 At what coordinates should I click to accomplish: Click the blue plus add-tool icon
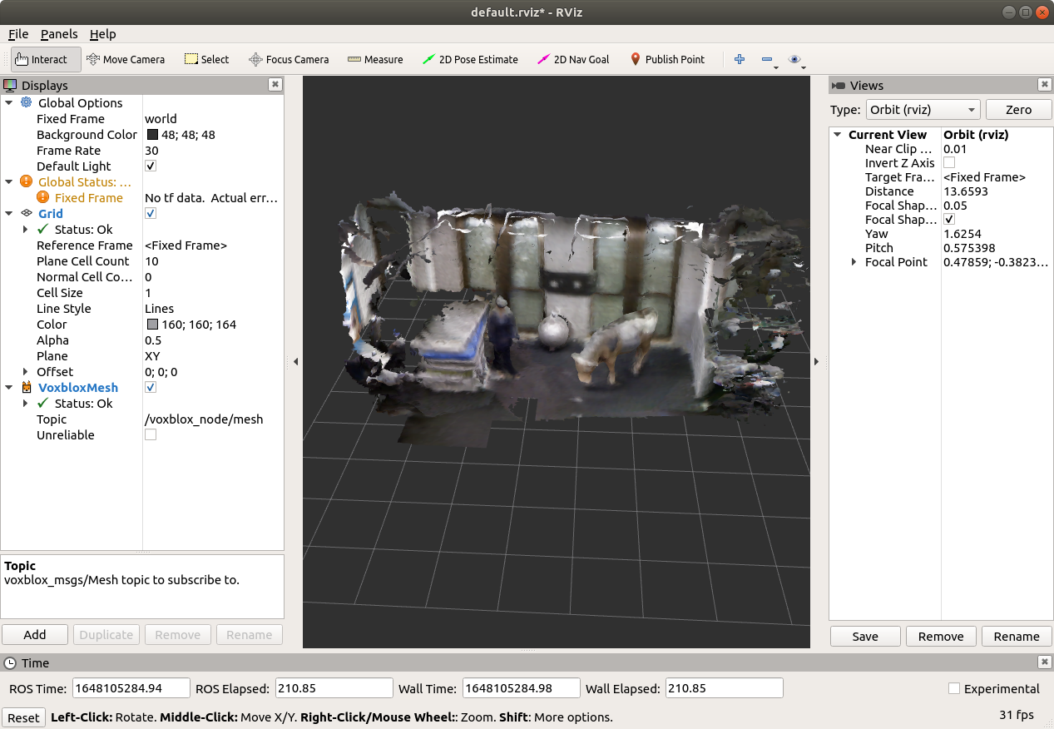[739, 59]
